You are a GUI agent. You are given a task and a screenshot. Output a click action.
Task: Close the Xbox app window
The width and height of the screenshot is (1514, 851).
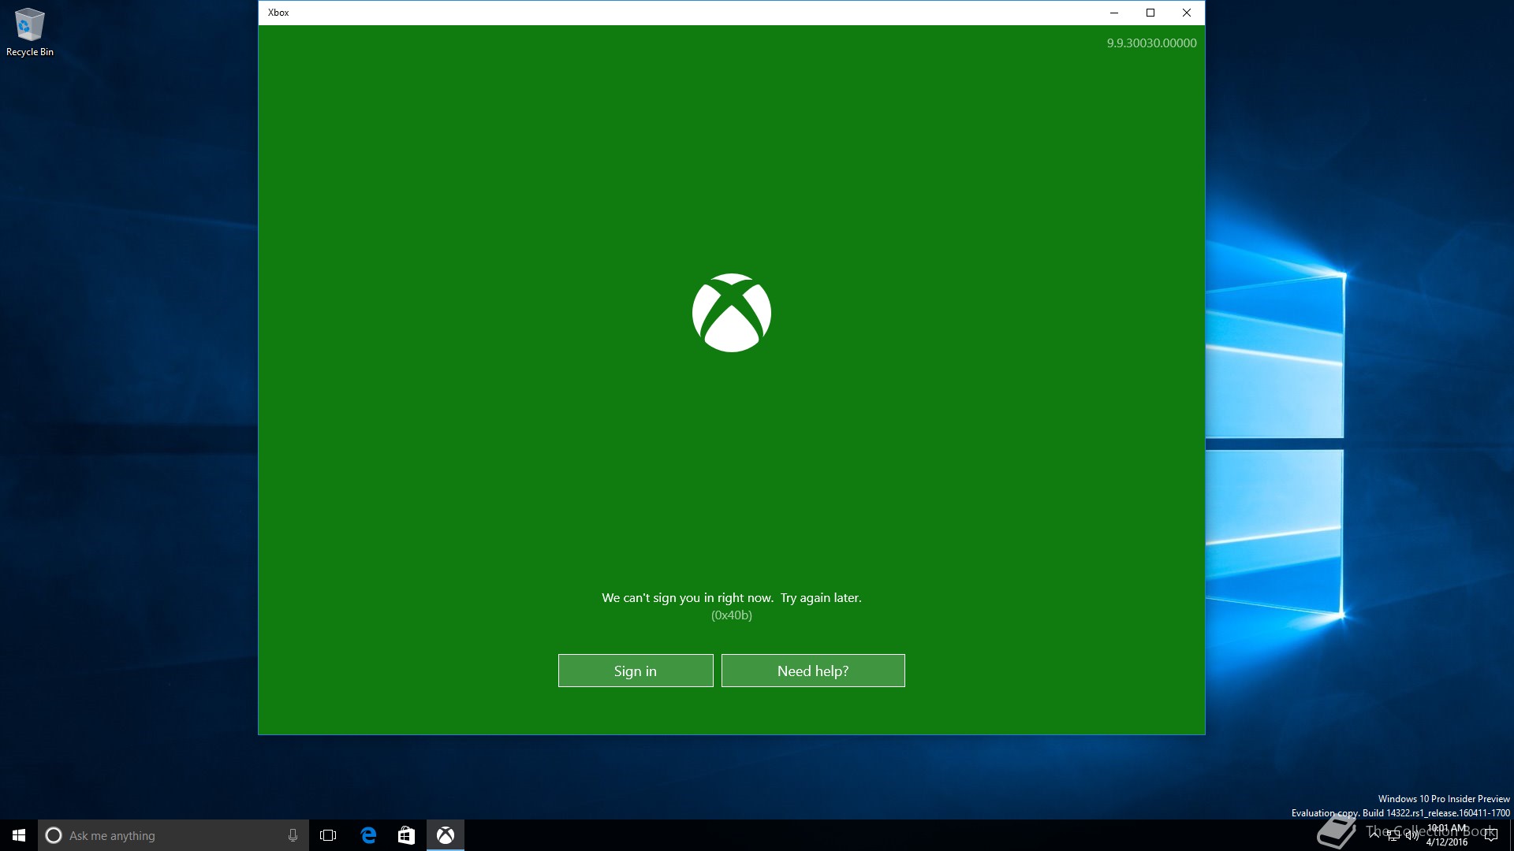click(x=1187, y=13)
